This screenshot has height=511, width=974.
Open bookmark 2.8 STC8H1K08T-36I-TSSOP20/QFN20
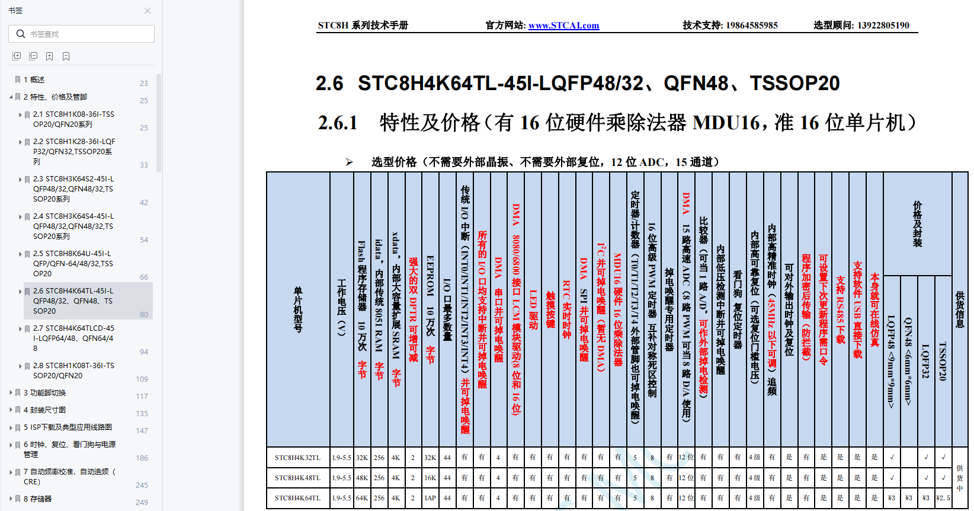click(73, 371)
